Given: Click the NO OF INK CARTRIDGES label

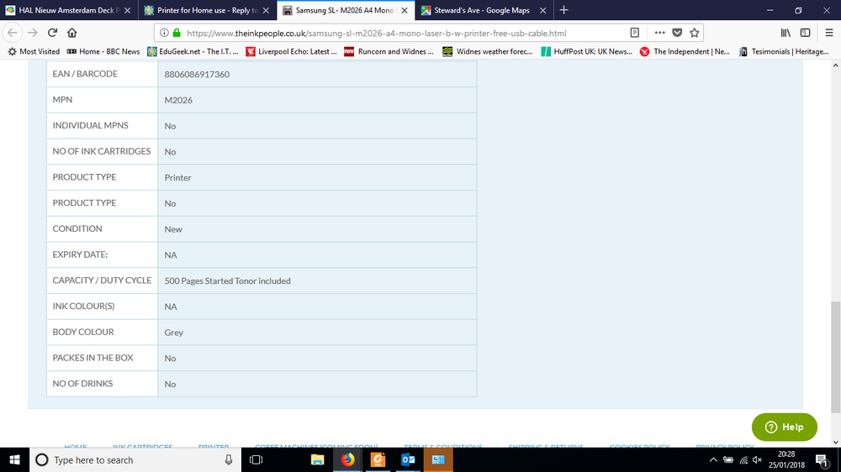Looking at the screenshot, I should [x=102, y=151].
